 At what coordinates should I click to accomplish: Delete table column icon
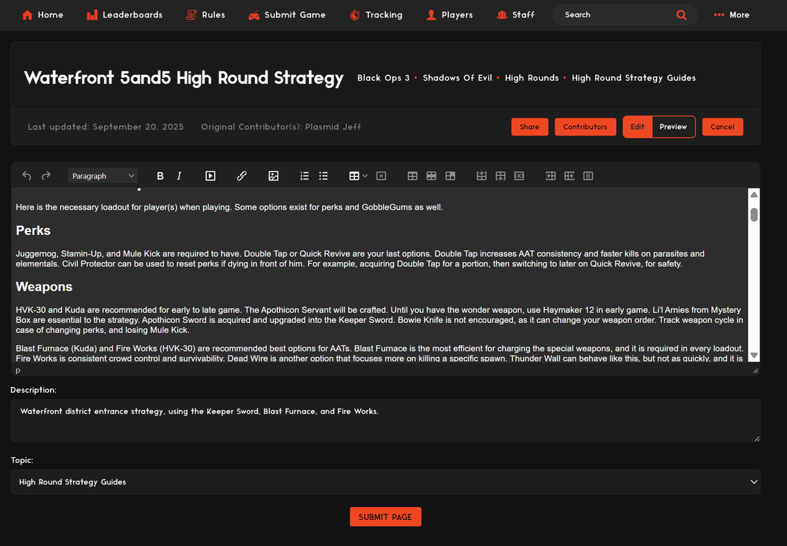[x=588, y=176]
